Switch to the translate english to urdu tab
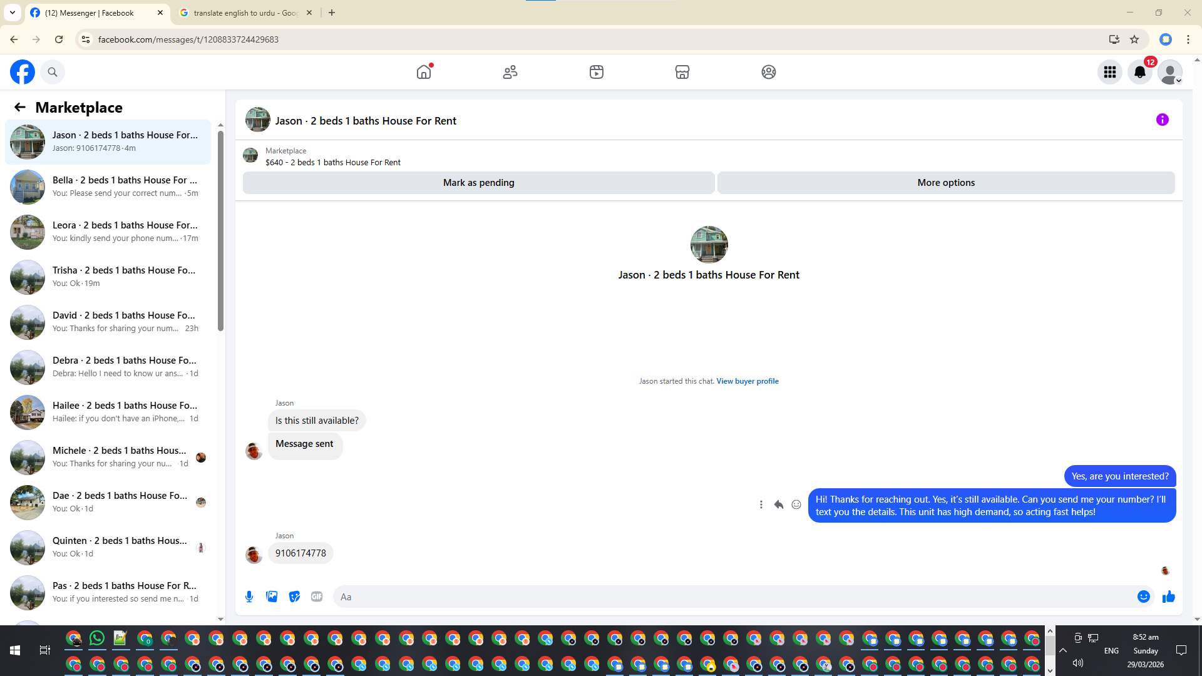 245,13
